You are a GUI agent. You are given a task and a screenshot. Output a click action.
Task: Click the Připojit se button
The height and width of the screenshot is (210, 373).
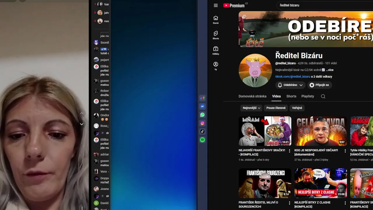pyautogui.click(x=319, y=85)
